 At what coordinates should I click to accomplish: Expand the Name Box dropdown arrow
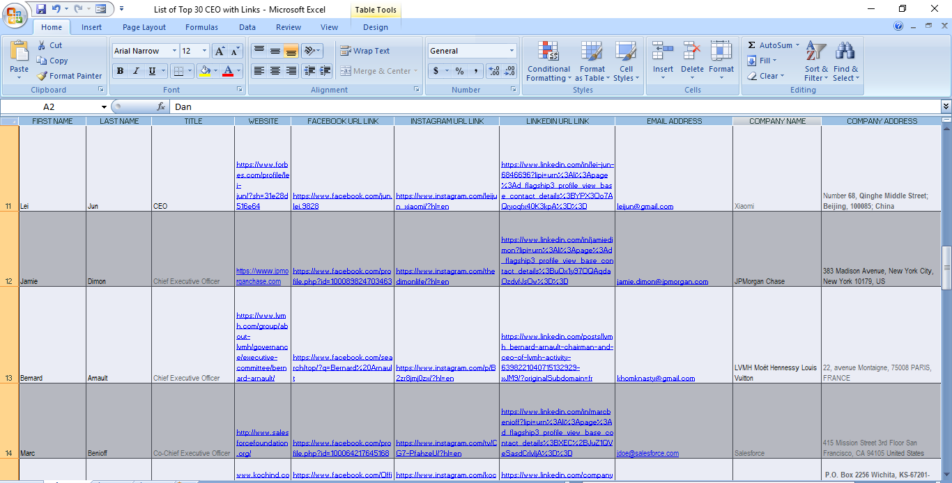click(x=104, y=107)
